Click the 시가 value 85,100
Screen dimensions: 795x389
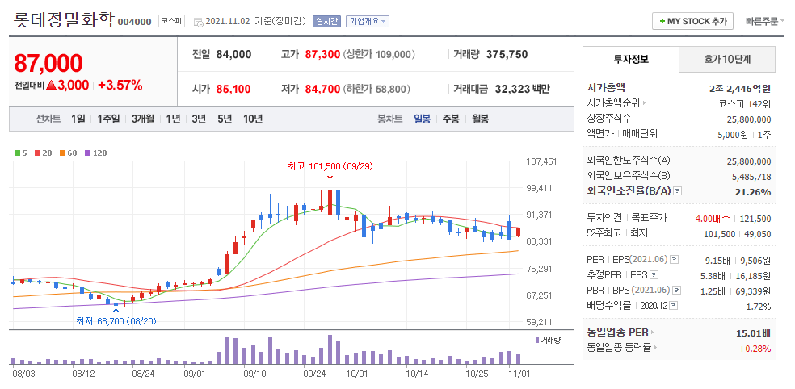point(233,89)
